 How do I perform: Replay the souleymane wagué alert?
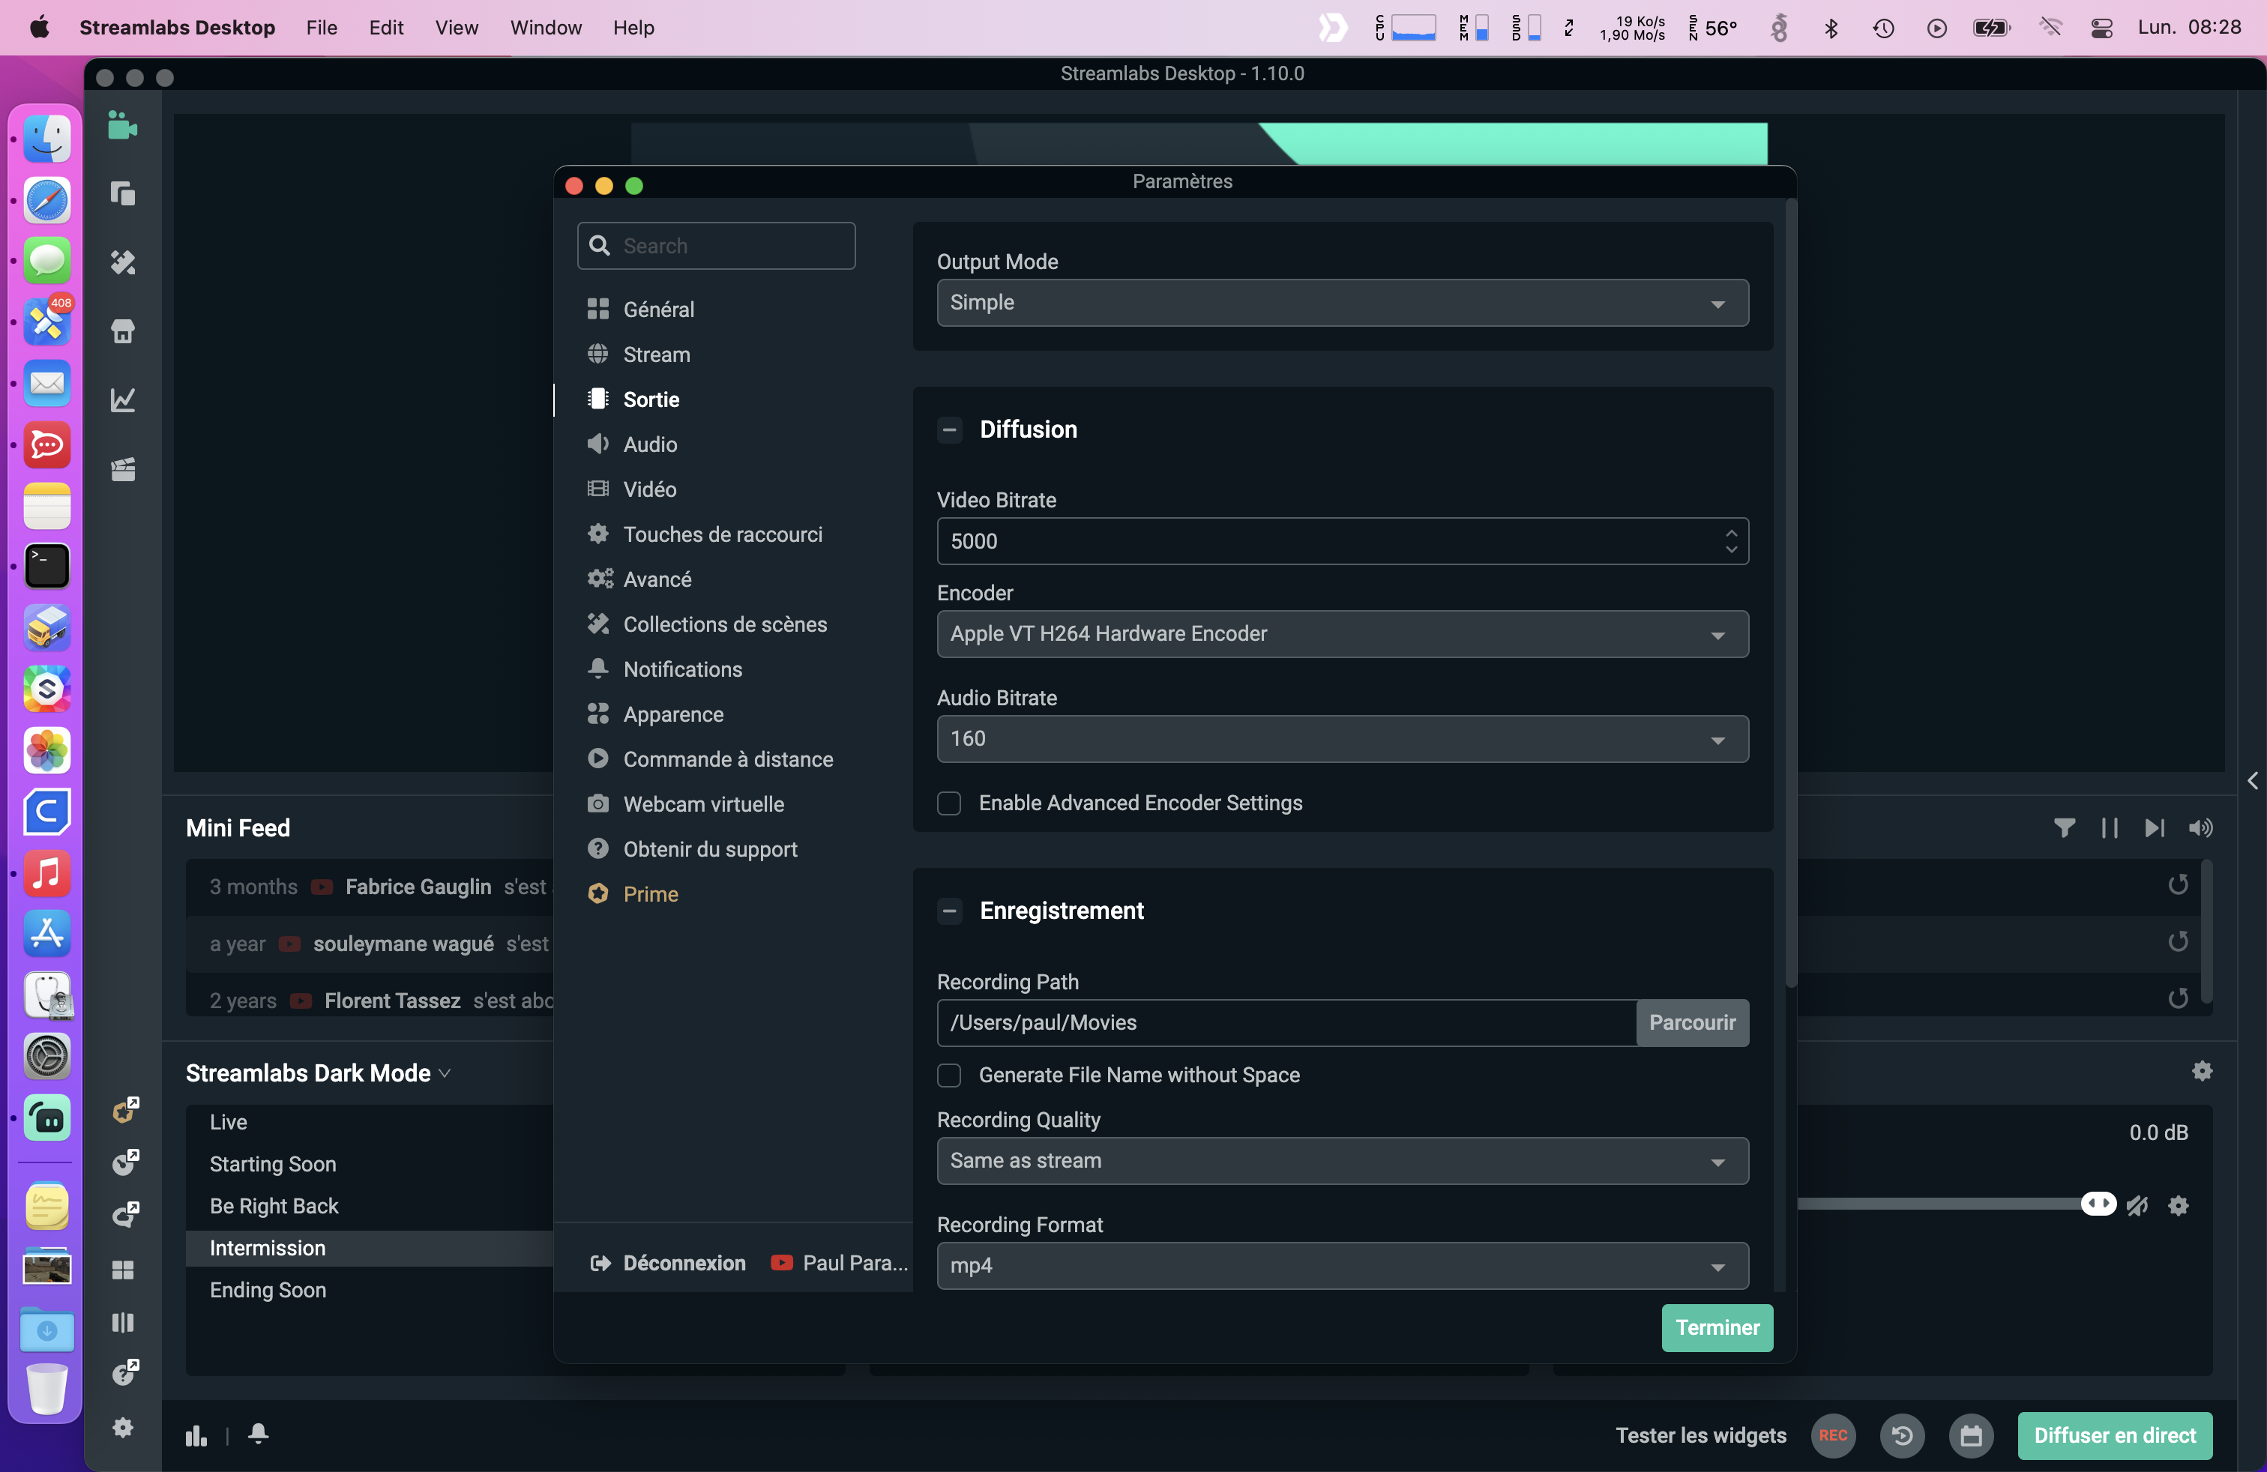point(2178,941)
